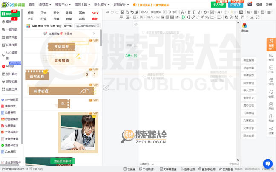Viewport: 276px width, 172px height.
Task: Open 新手教程 dropdown in top navigation
Action: [x=102, y=4]
